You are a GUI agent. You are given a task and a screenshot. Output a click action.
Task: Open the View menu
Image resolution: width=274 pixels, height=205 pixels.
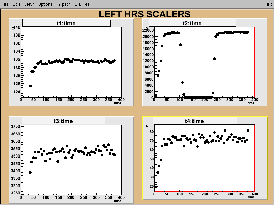[29, 4]
